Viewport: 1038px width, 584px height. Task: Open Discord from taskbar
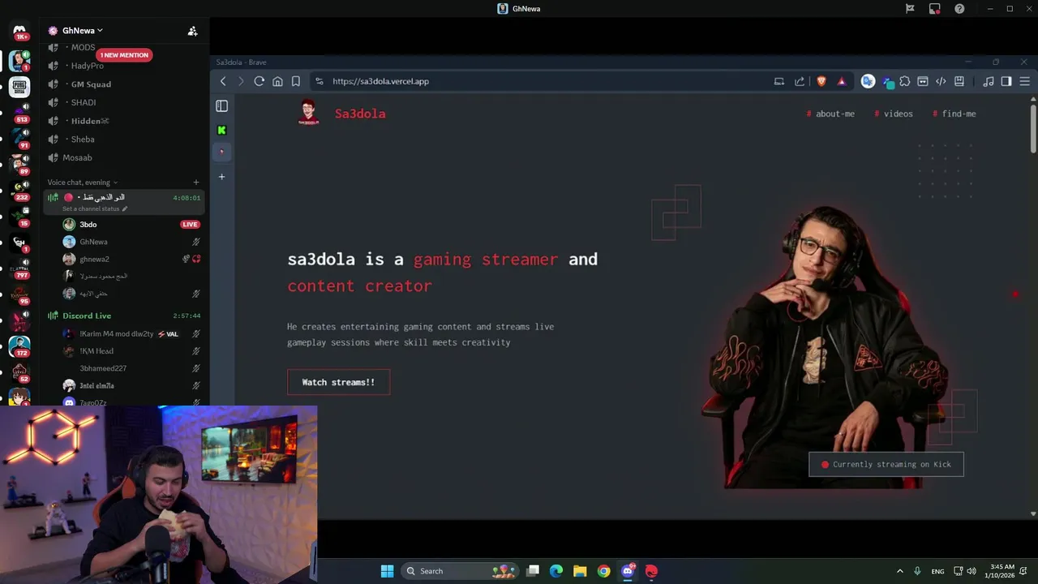(x=628, y=571)
